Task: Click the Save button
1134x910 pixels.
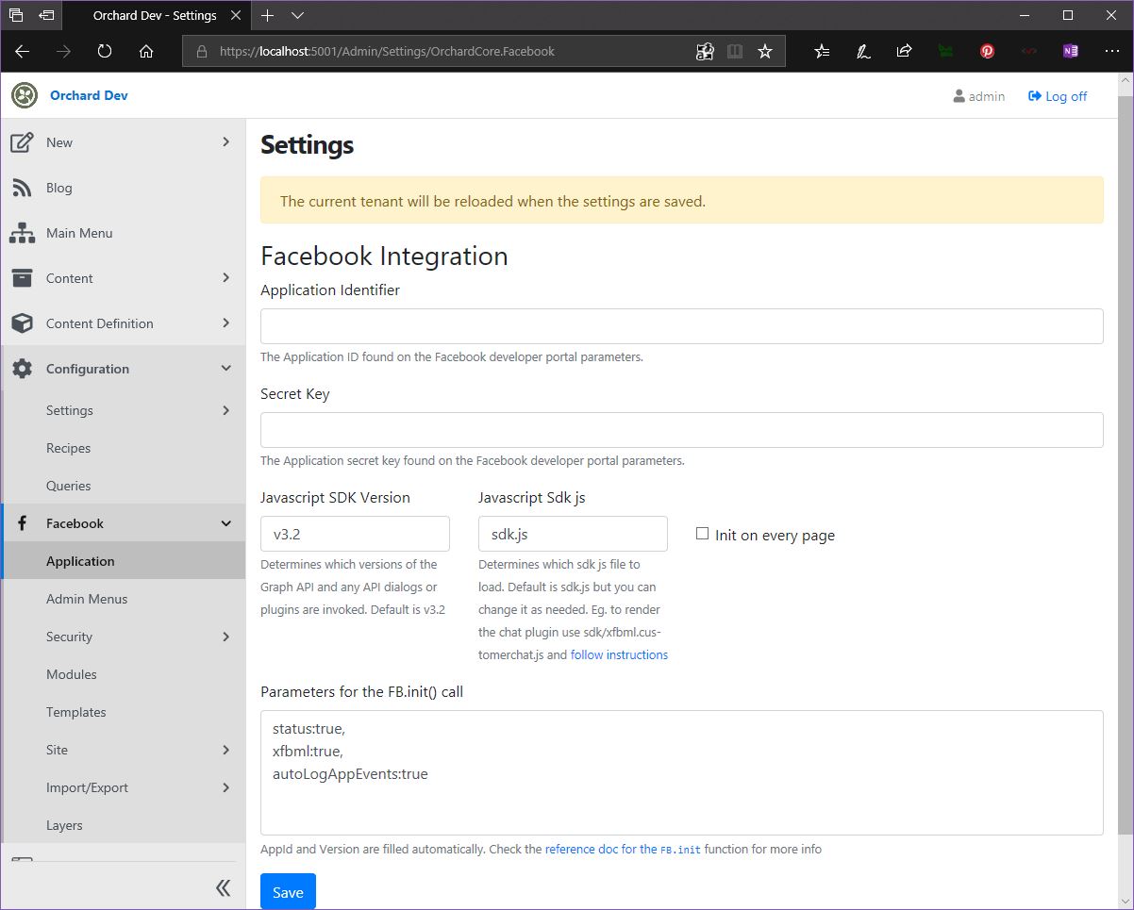Action: [x=288, y=891]
